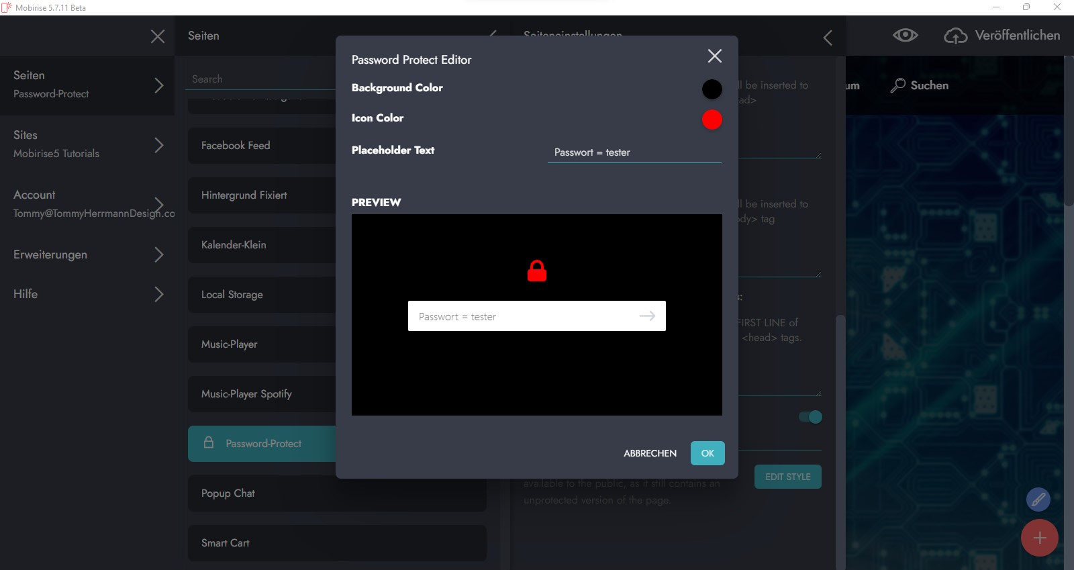
Task: Select the Popup Chat page
Action: [337, 493]
